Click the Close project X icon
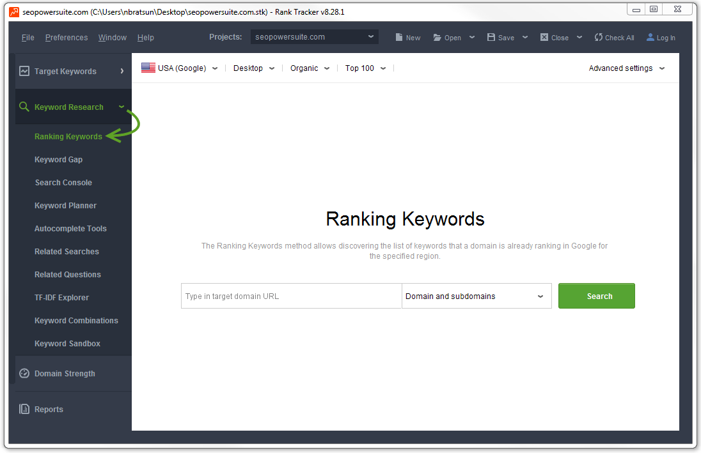 click(x=544, y=37)
